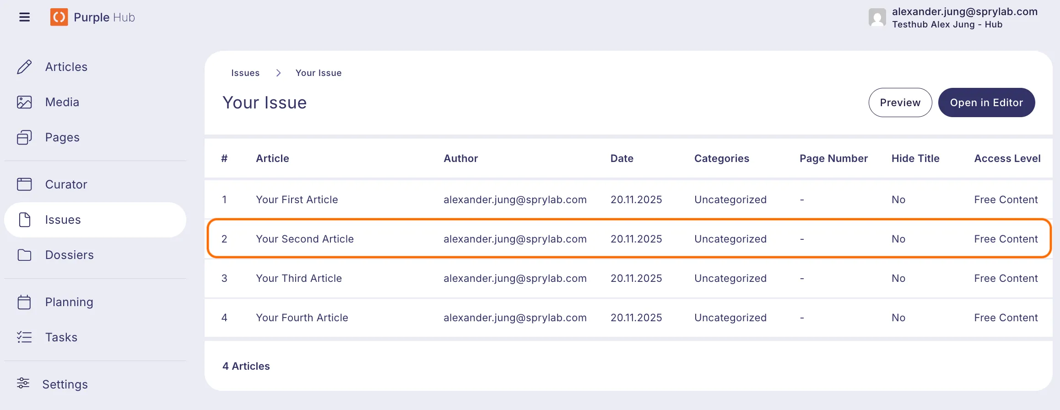Open 'Your Third Article' row
Viewport: 1060px width, 410px height.
click(x=628, y=278)
